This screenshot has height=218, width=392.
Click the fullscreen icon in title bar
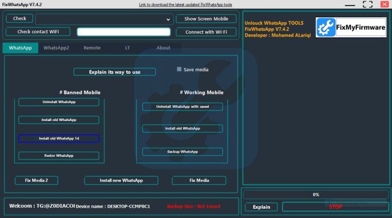(367, 5)
